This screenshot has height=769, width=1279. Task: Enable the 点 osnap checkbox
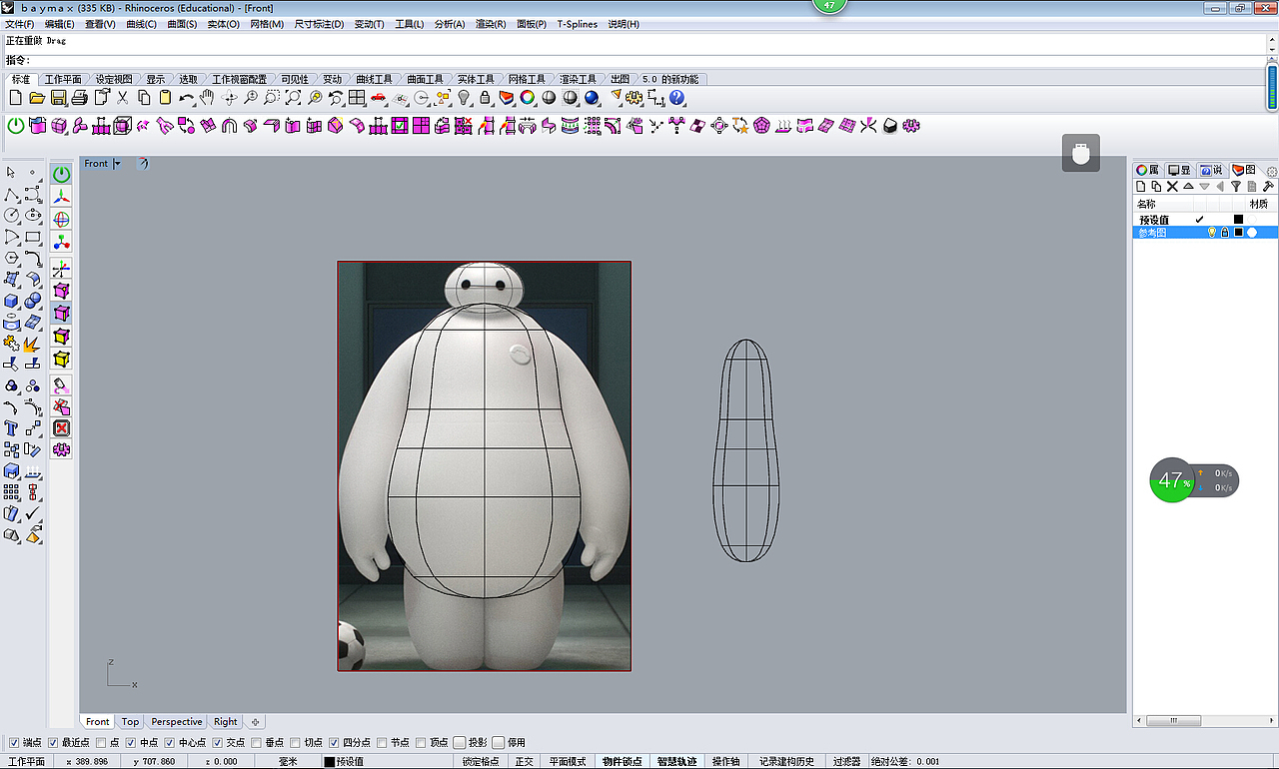click(101, 742)
